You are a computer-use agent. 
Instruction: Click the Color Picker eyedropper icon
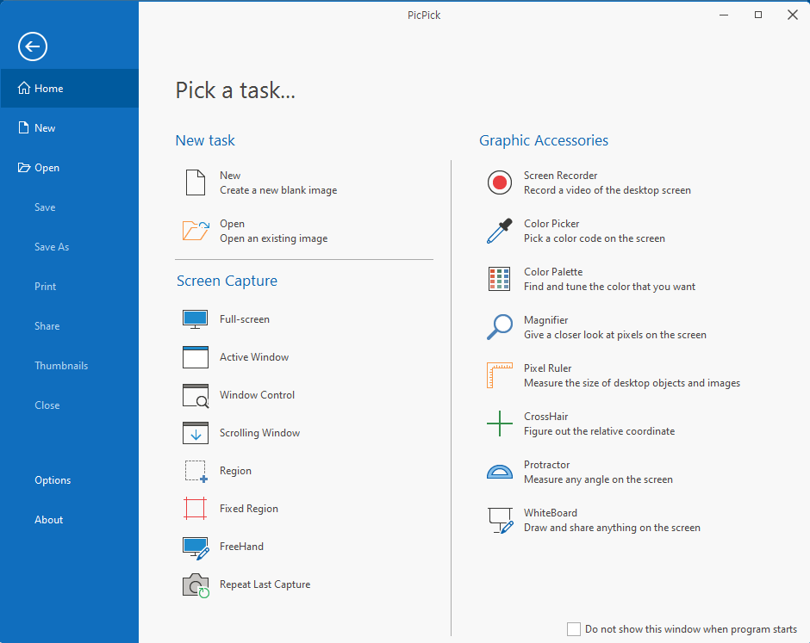pos(500,230)
